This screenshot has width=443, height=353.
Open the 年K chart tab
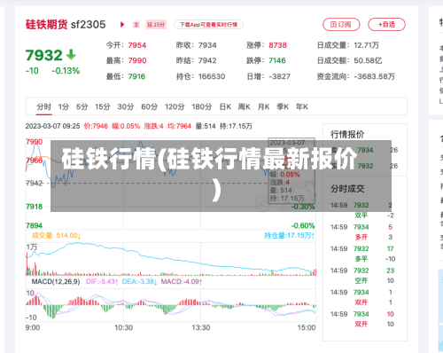302,106
